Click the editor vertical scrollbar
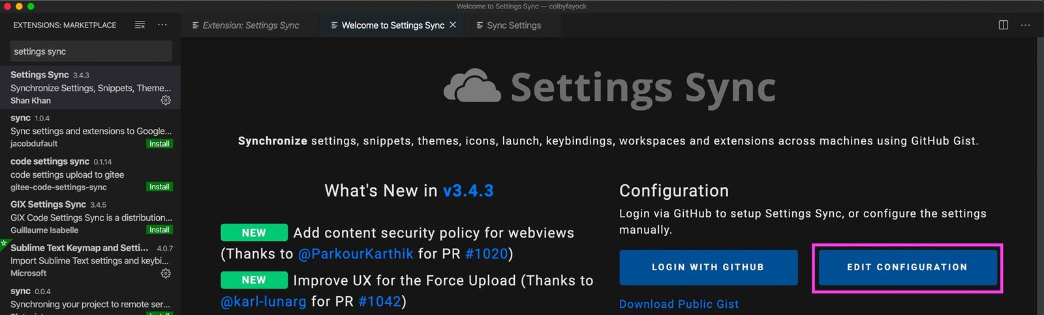Image resolution: width=1044 pixels, height=315 pixels. [1040, 176]
